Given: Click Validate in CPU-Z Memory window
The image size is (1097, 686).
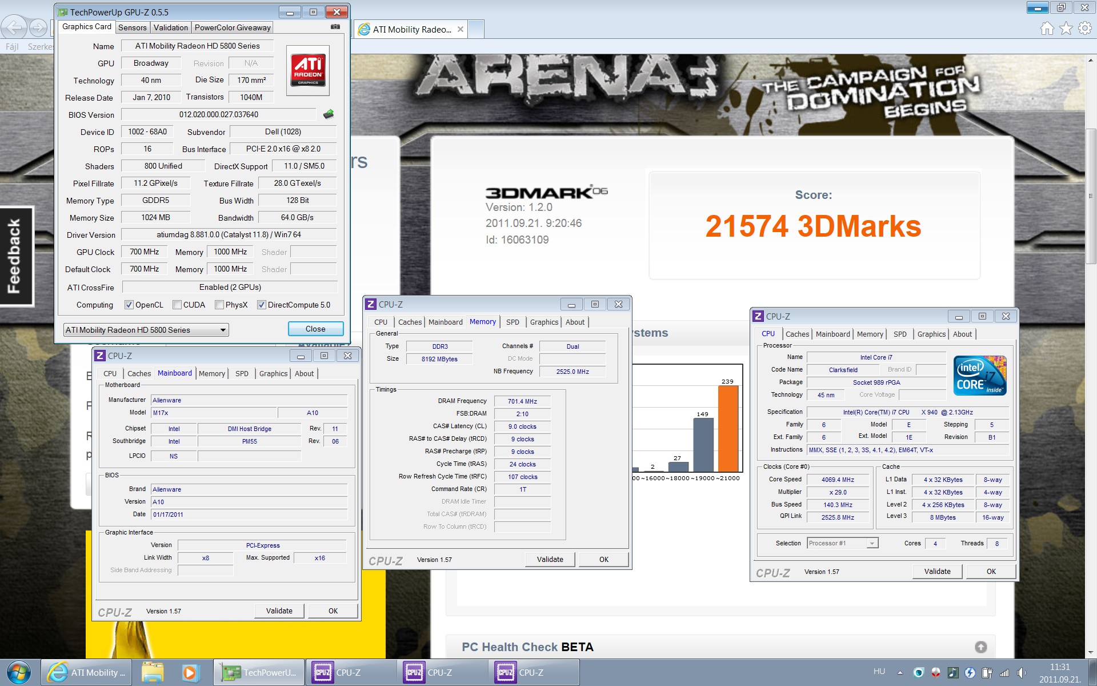Looking at the screenshot, I should (x=550, y=560).
